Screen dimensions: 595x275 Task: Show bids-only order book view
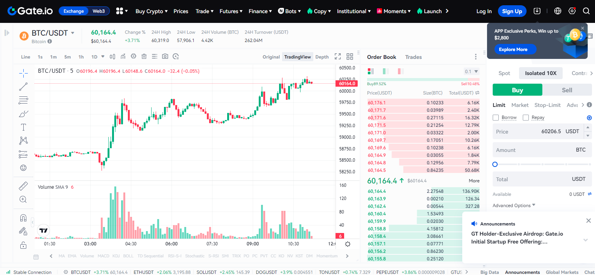point(386,71)
